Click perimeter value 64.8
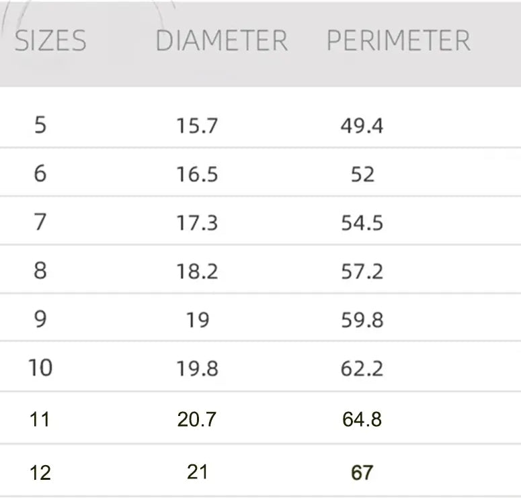The image size is (521, 498). [x=362, y=419]
